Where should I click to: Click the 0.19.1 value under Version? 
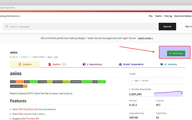[133, 105]
